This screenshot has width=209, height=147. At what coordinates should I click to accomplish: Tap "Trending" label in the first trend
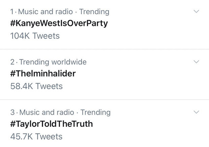point(94,12)
